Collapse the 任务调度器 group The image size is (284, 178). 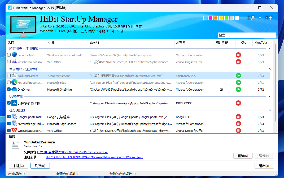pyautogui.click(x=269, y=110)
